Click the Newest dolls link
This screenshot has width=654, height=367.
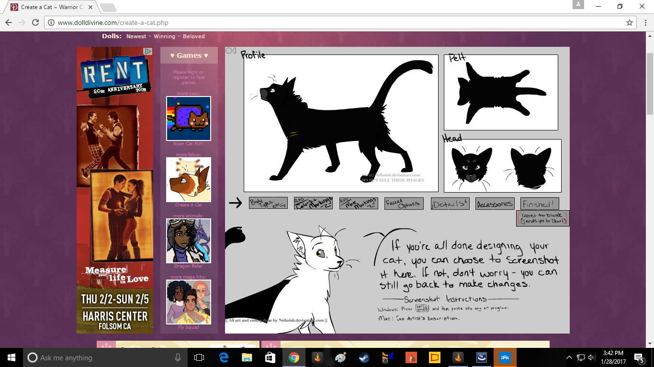(136, 36)
